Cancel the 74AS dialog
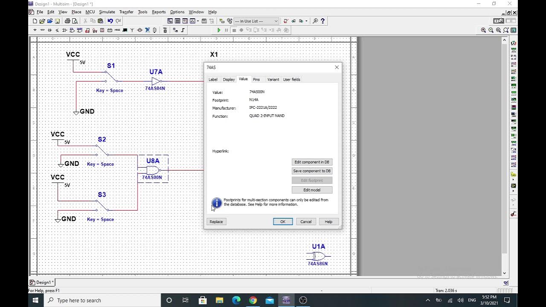The height and width of the screenshot is (307, 546). 306,222
